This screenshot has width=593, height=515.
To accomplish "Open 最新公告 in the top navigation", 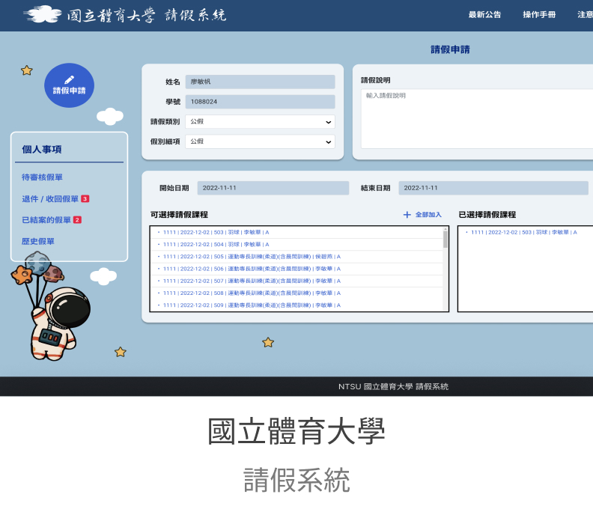I will (x=484, y=15).
